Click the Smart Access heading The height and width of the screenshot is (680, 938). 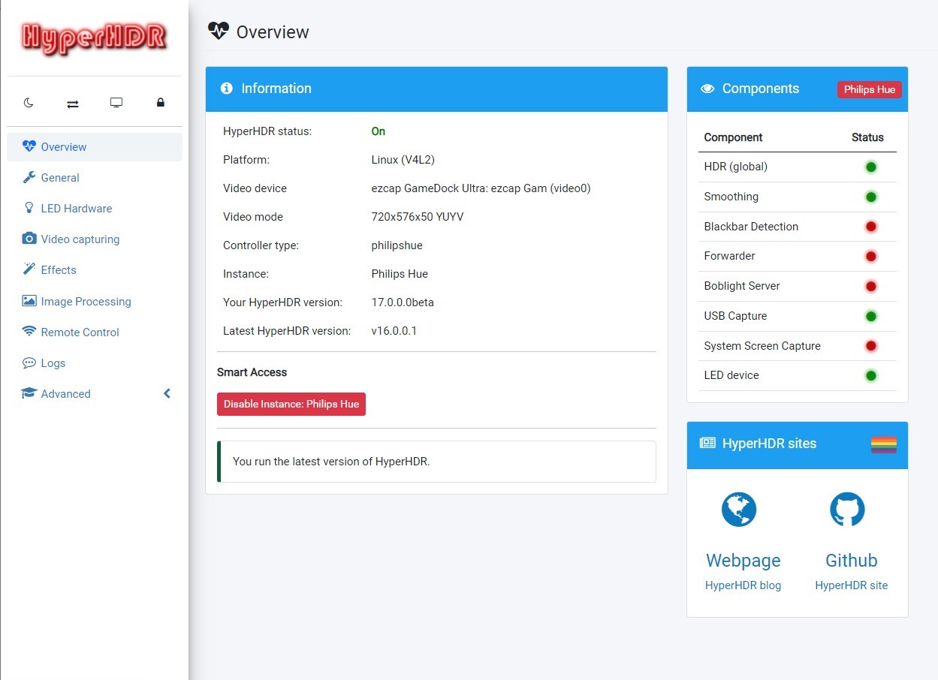tap(252, 372)
